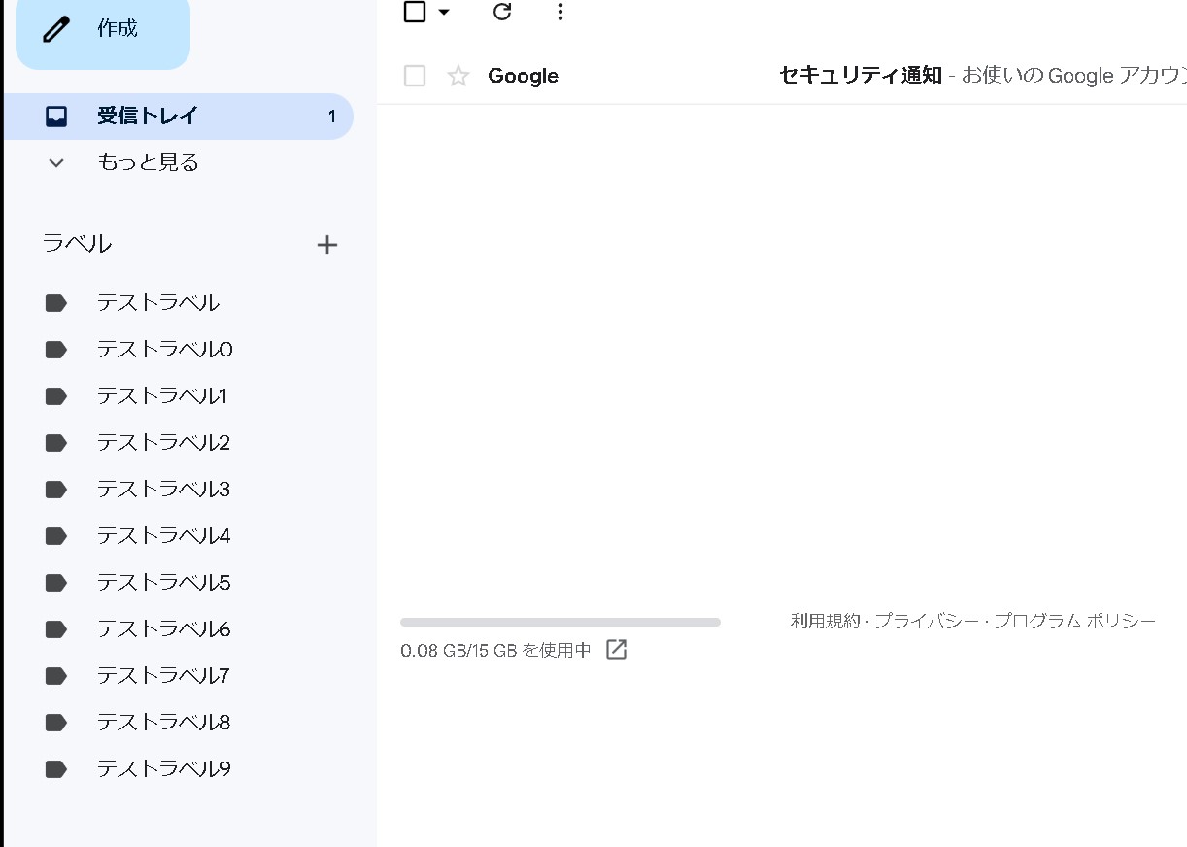
Task: Click the tag icon beside テストラベル5
Action: click(x=56, y=583)
